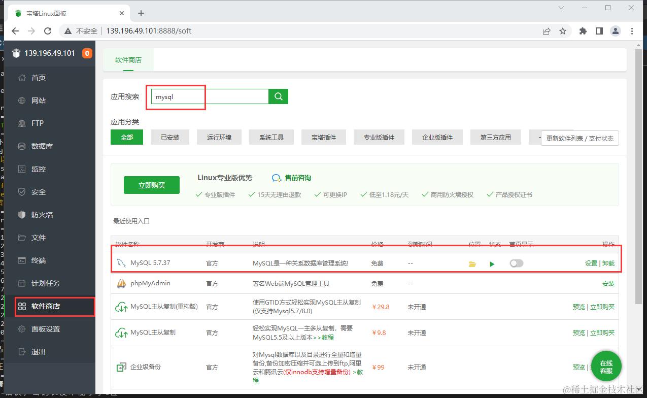647x398 pixels.
Task: Switch to the 已安装 installed filter
Action: (x=170, y=137)
